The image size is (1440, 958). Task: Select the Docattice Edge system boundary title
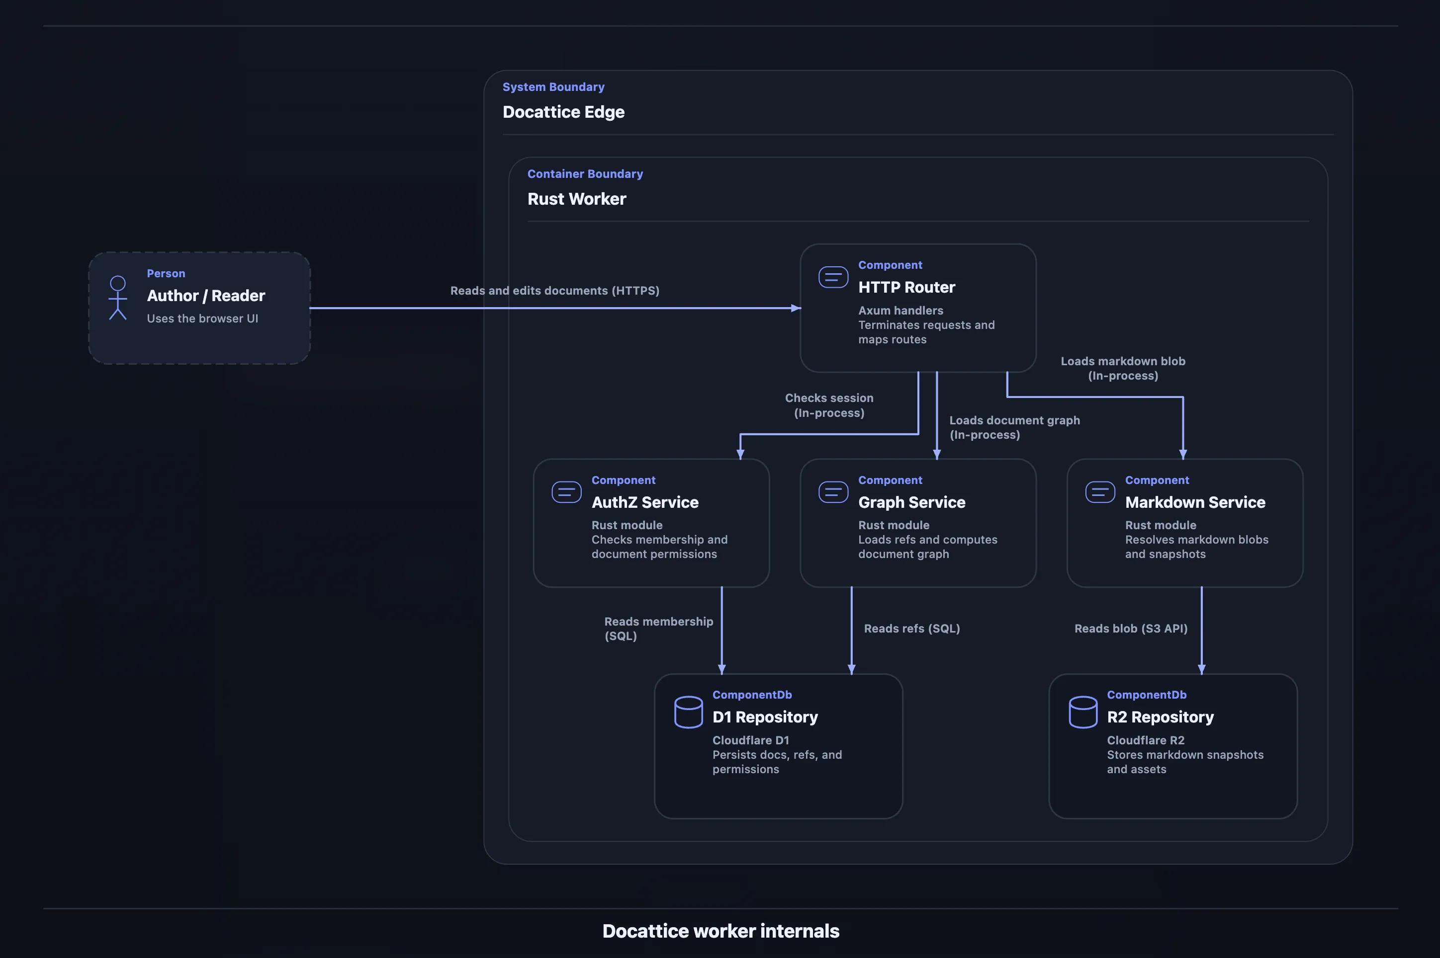[563, 112]
